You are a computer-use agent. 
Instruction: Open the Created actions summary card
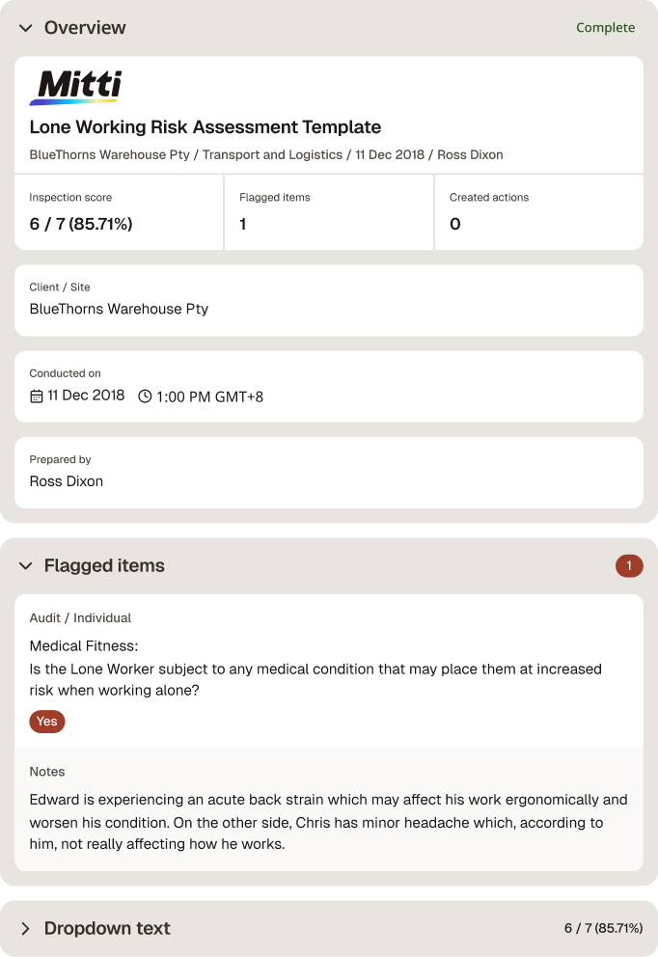click(x=539, y=212)
